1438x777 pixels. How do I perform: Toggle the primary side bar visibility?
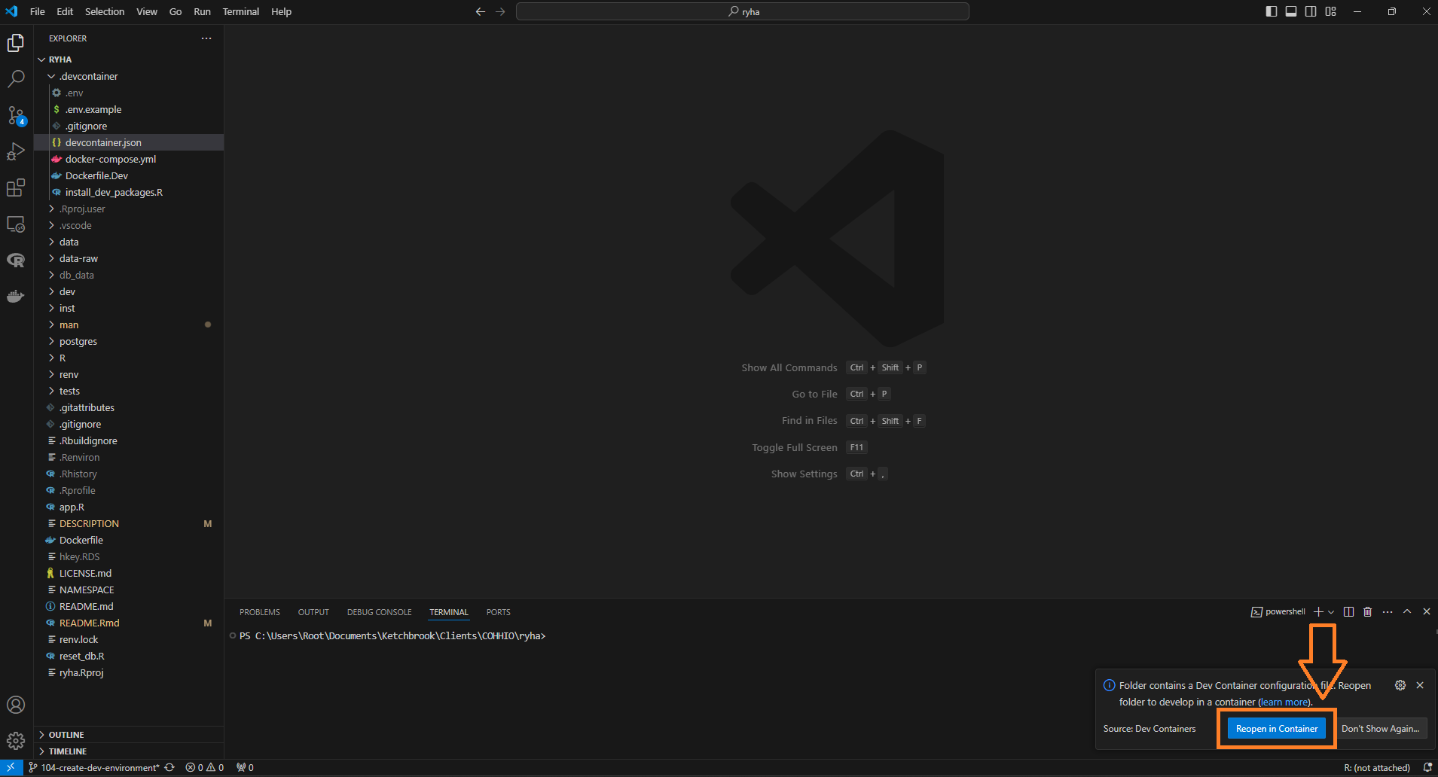1272,11
